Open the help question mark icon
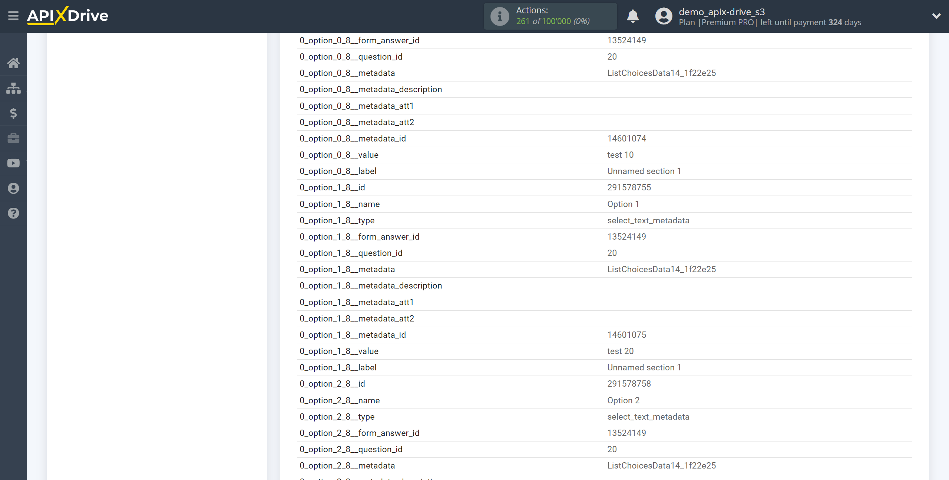Image resolution: width=949 pixels, height=480 pixels. pos(13,213)
